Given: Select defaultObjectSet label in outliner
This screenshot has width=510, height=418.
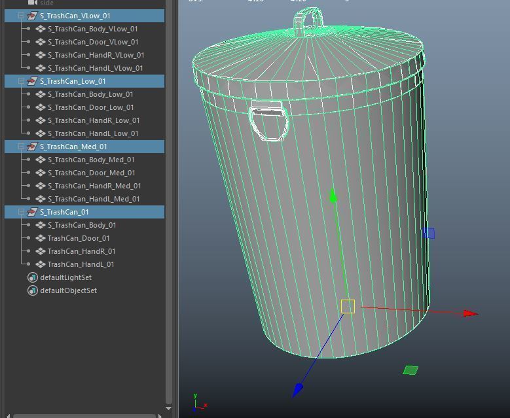Looking at the screenshot, I should 68,290.
